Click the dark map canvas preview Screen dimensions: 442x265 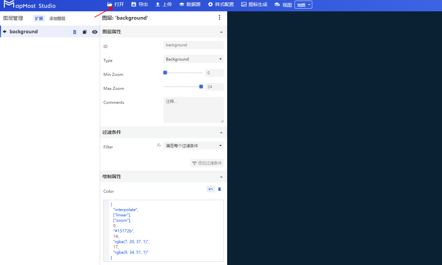pyautogui.click(x=335, y=138)
